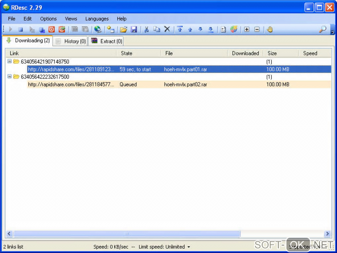Switch to the History (0) tab
Image resolution: width=337 pixels, height=253 pixels.
pyautogui.click(x=71, y=41)
